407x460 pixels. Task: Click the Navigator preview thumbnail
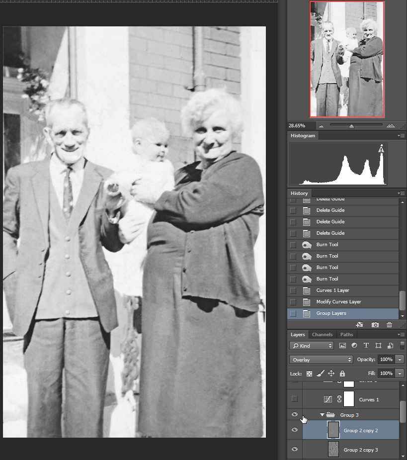pyautogui.click(x=347, y=59)
